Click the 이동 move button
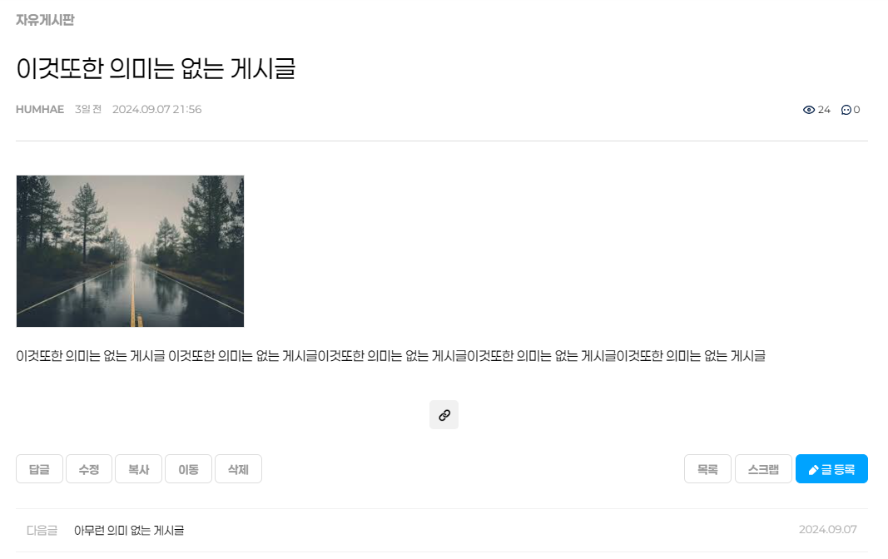Screen dimensions: 888x559 (x=189, y=469)
